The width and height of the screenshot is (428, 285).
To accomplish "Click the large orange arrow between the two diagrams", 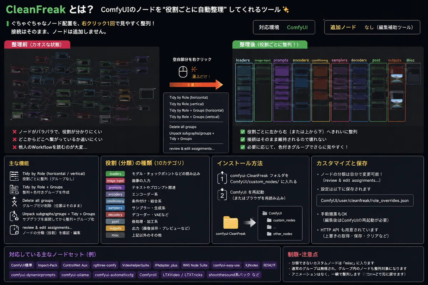I will 195,85.
